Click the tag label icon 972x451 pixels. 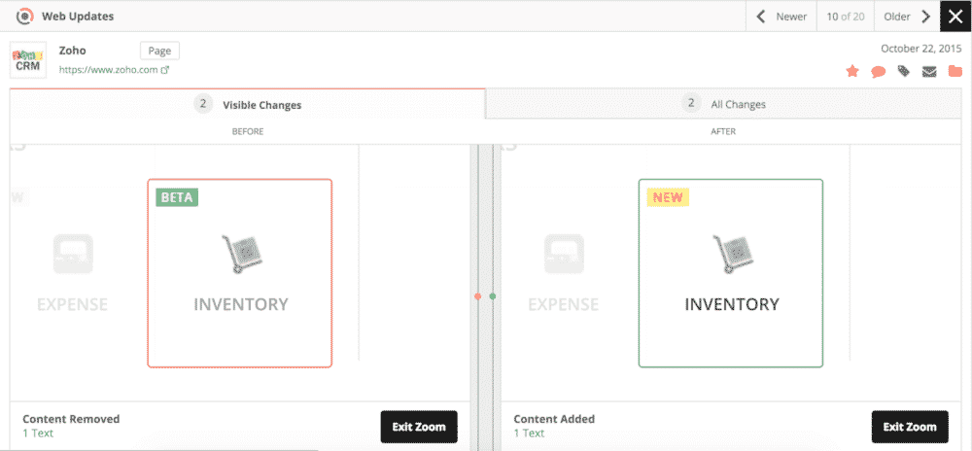tap(904, 71)
